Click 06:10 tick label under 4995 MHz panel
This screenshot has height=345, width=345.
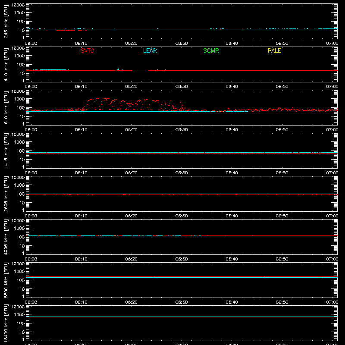click(81, 259)
